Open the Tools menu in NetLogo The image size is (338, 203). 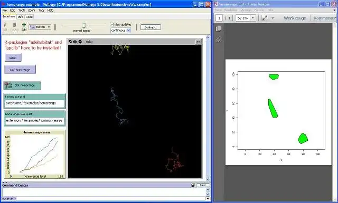(x=21, y=10)
